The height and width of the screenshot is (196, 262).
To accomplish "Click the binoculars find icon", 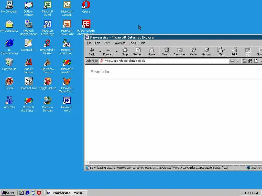I will pos(250,61).
